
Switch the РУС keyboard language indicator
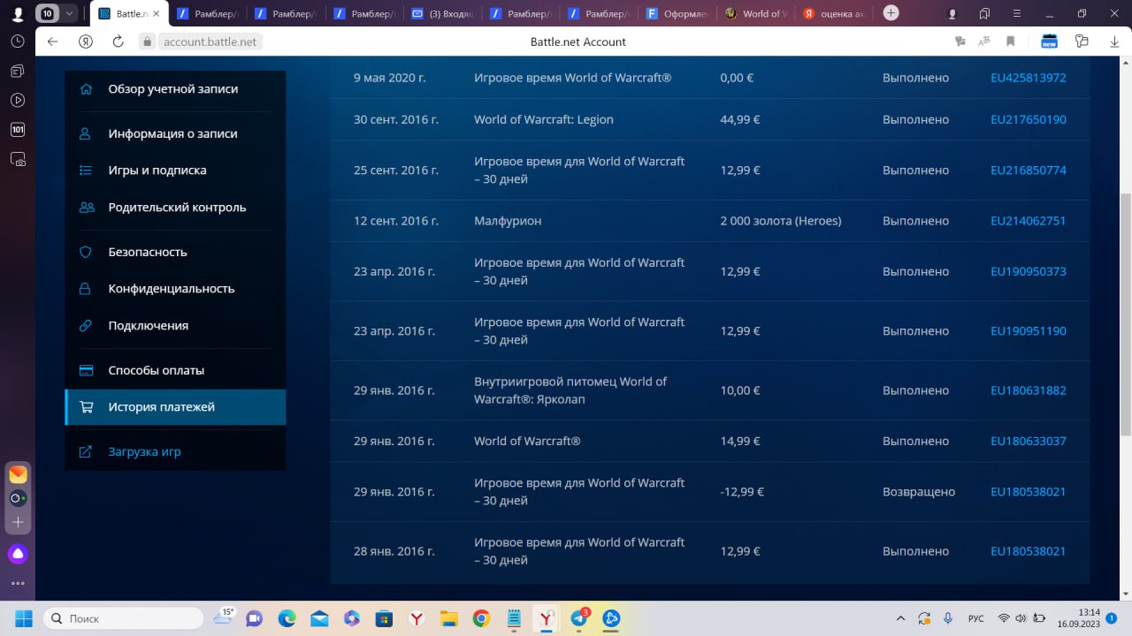click(x=975, y=618)
